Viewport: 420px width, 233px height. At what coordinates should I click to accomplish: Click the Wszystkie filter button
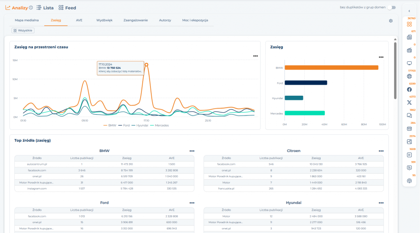click(x=23, y=30)
